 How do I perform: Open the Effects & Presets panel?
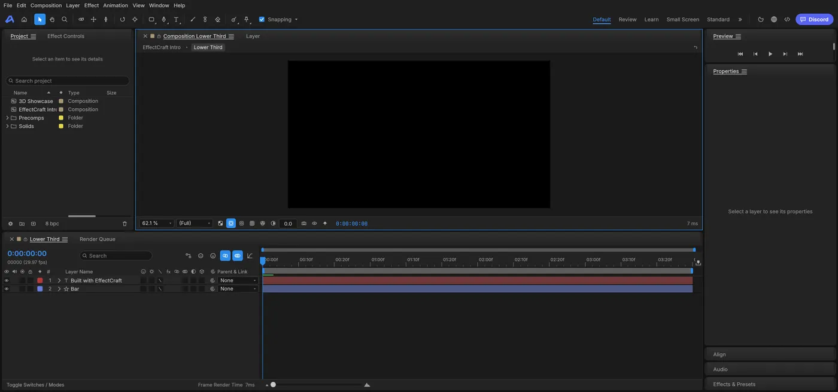click(770, 384)
